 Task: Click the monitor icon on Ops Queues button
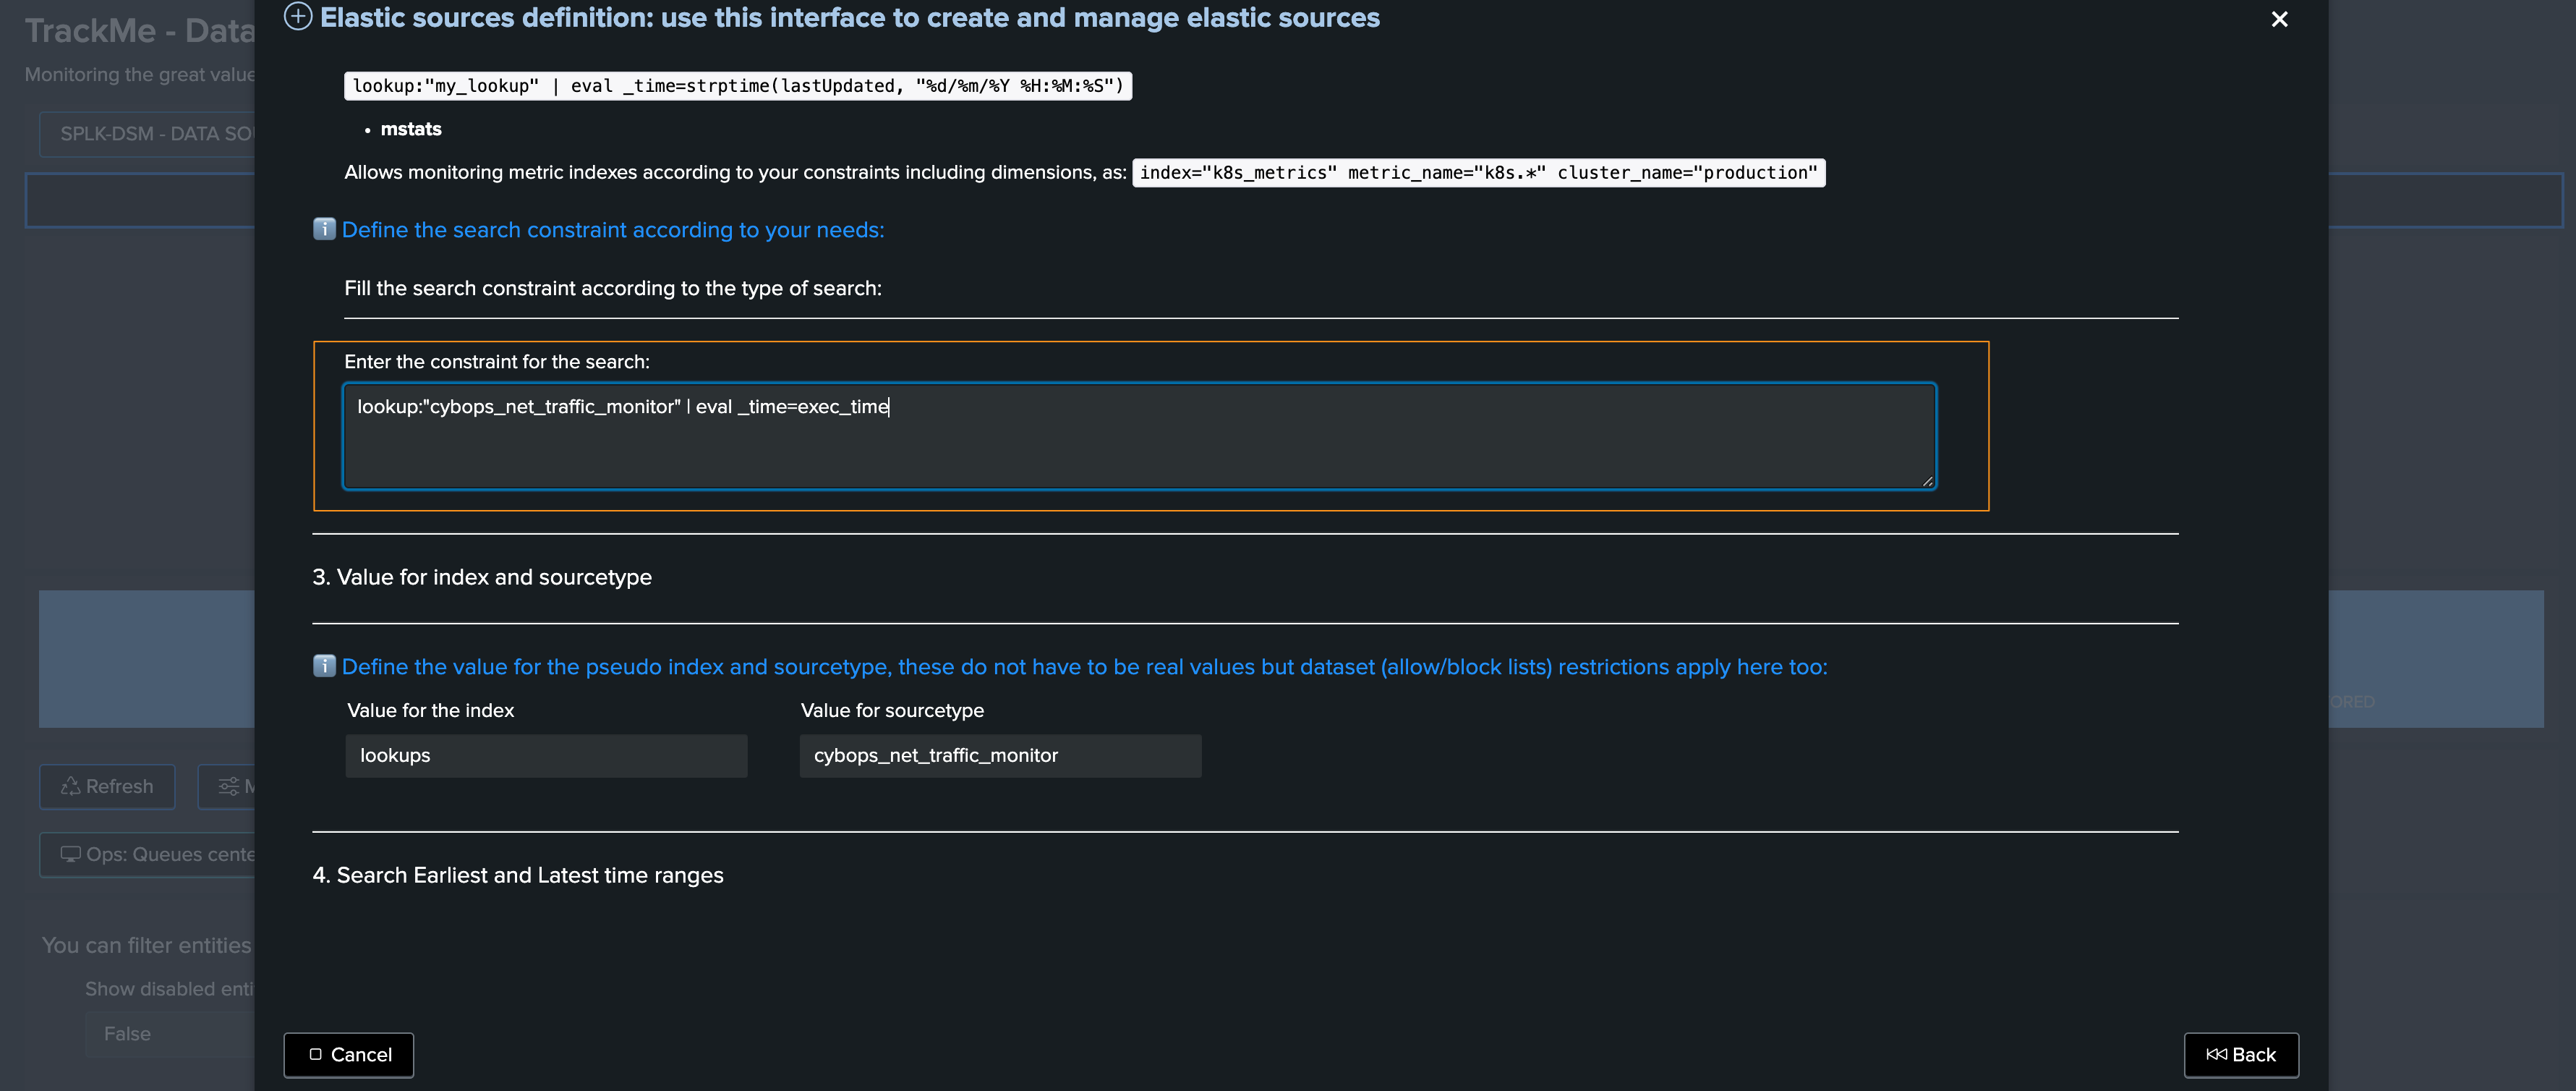pos(70,855)
